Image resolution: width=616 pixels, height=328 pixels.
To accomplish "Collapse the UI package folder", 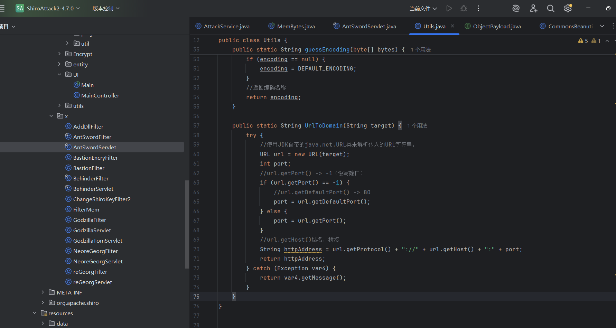I will 59,75.
